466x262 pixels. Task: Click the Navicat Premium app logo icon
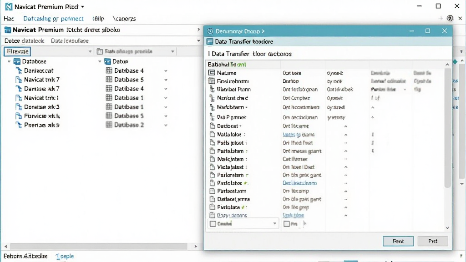coord(9,6)
